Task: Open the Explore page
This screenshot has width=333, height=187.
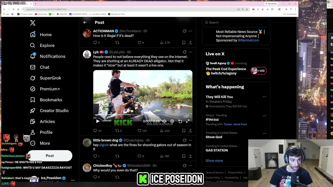Action: [x=42, y=45]
